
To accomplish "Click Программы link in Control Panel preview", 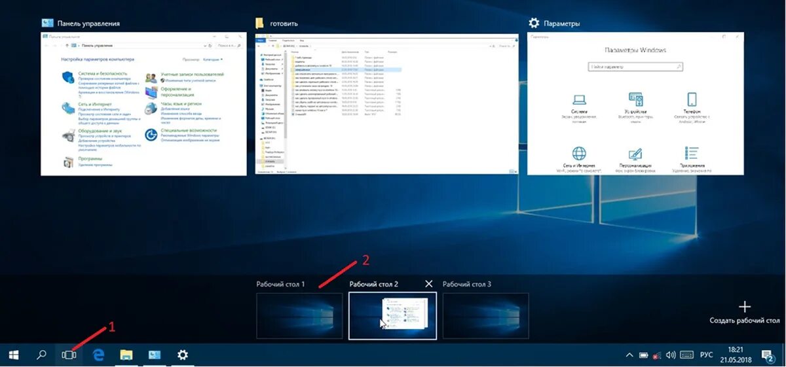I will pyautogui.click(x=90, y=158).
